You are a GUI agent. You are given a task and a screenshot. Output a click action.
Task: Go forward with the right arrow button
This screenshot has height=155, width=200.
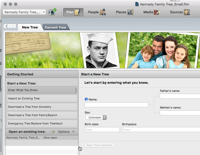13,26
